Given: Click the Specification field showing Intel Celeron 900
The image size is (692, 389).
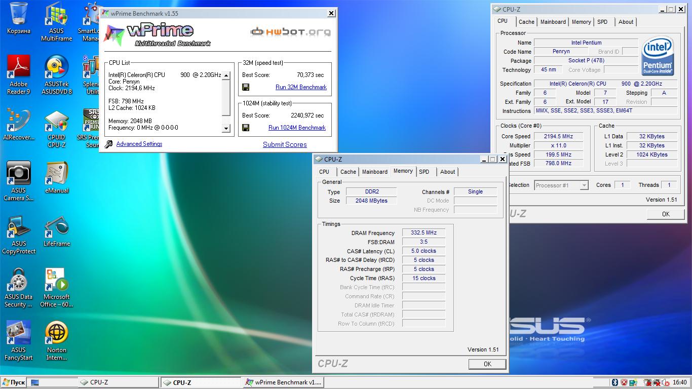Looking at the screenshot, I should point(605,84).
